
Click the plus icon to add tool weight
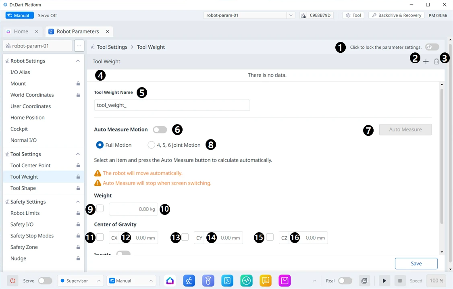coord(426,62)
